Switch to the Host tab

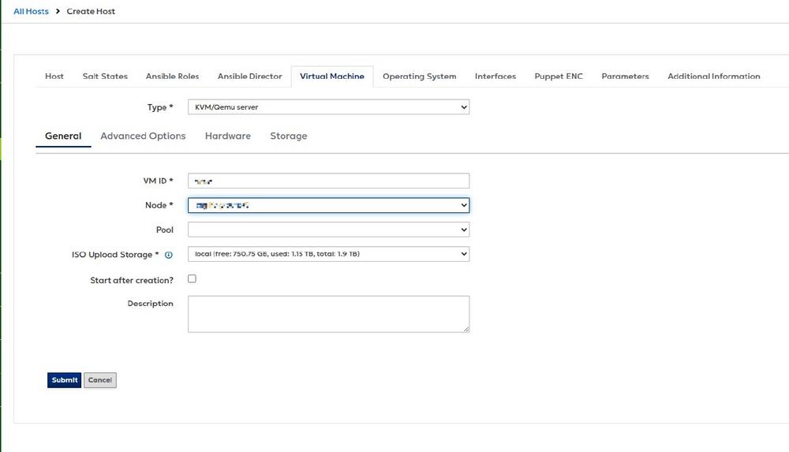(54, 76)
